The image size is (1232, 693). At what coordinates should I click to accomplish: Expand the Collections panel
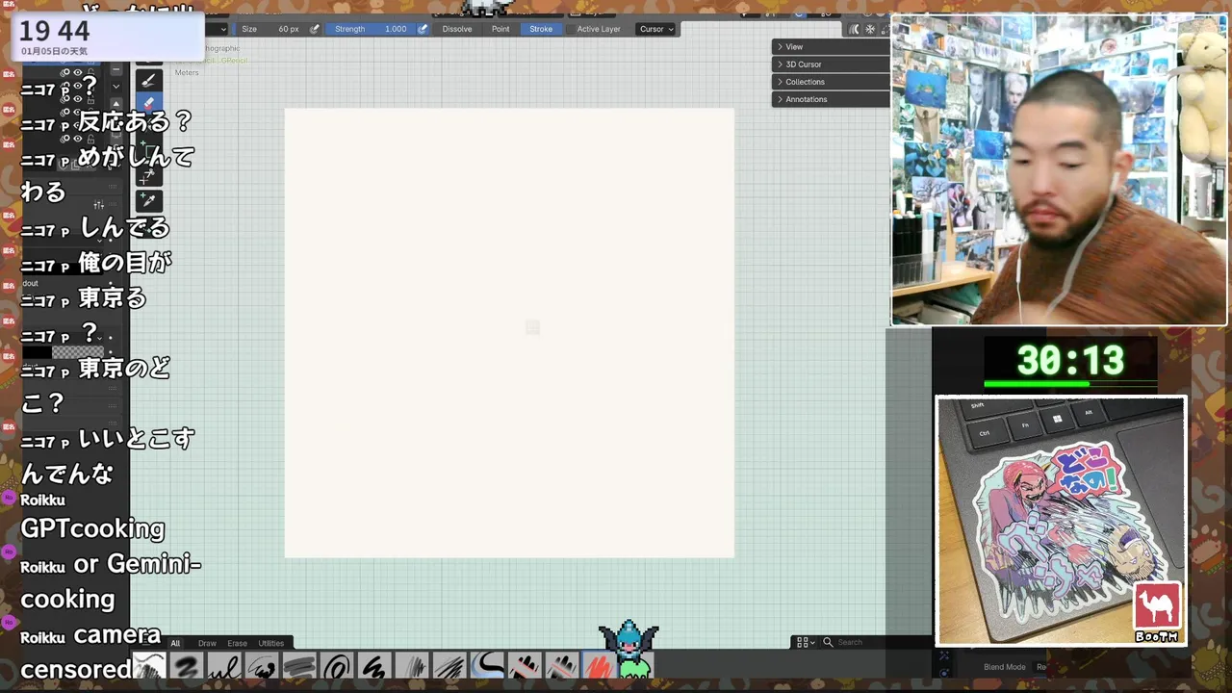(831, 82)
